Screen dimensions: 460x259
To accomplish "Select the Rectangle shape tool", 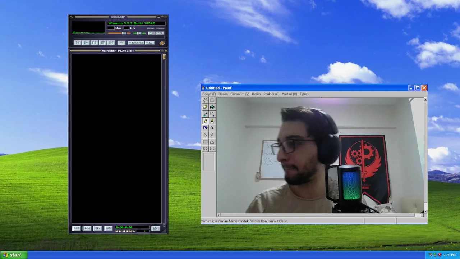I will (205, 141).
